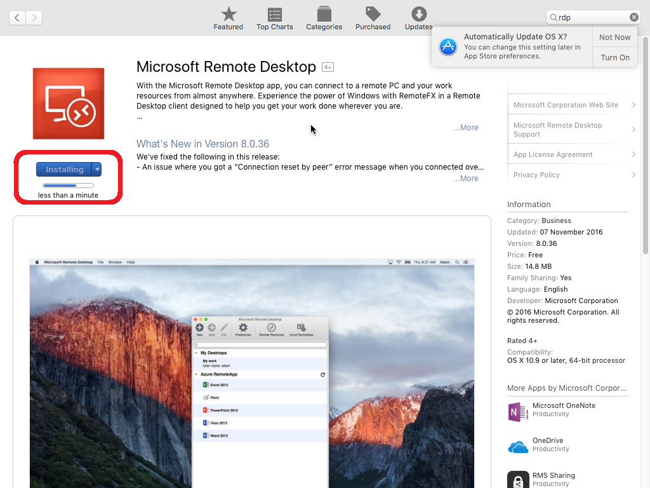Viewport: 650px width, 488px height.
Task: Go back with the left arrow button
Action: pos(17,17)
